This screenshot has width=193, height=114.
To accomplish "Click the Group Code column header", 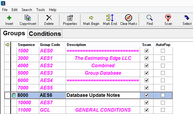I will (52, 45).
